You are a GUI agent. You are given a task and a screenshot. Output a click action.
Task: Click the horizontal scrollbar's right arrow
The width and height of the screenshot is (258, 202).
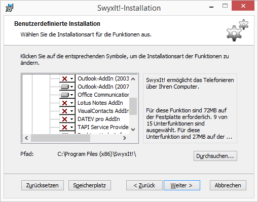tap(125, 138)
